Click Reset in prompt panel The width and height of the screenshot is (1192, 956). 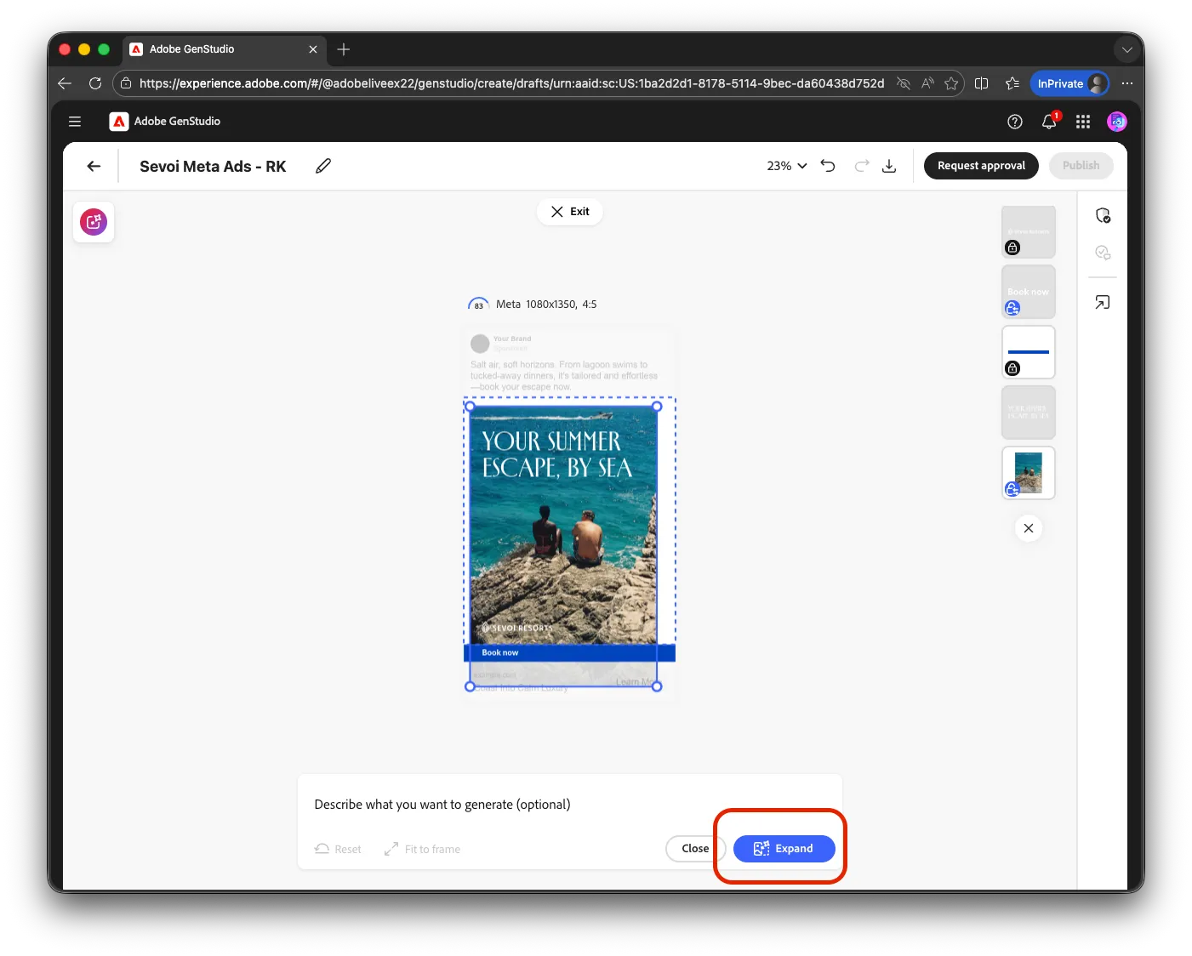point(338,850)
